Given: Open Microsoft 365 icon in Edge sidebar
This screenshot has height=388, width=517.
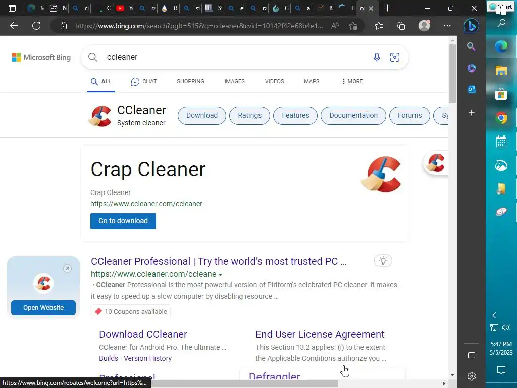Looking at the screenshot, I should 471,68.
